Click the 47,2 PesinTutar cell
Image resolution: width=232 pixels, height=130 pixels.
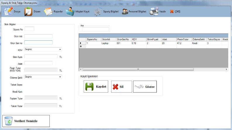tap(184, 43)
